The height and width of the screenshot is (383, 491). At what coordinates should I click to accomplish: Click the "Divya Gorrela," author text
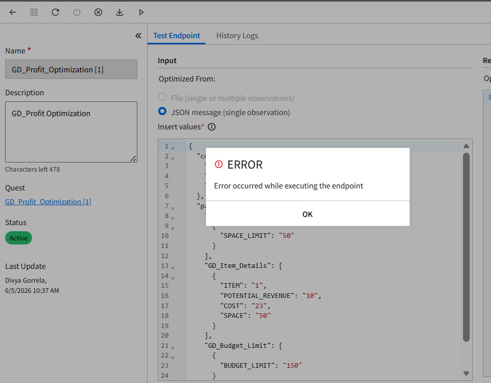26,280
